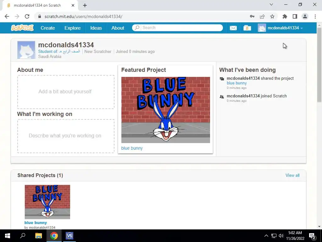Open the VS app in taskbar

69,236
